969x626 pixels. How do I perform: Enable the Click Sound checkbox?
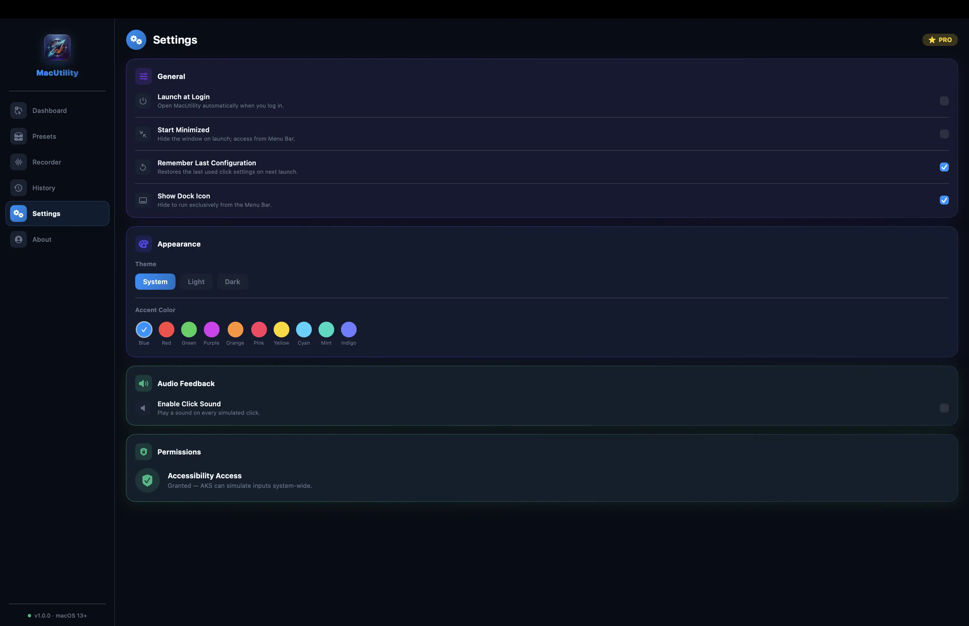[944, 408]
